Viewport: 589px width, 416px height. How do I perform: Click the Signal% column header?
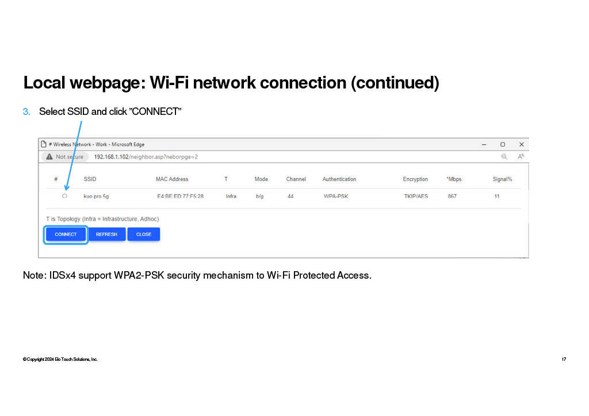pos(502,179)
